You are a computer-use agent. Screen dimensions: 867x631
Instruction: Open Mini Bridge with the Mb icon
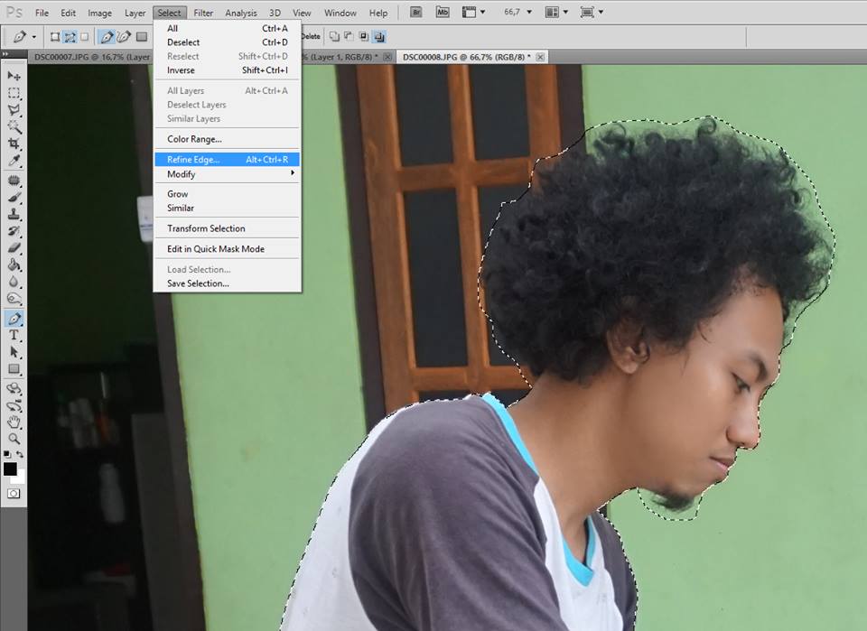tap(443, 13)
